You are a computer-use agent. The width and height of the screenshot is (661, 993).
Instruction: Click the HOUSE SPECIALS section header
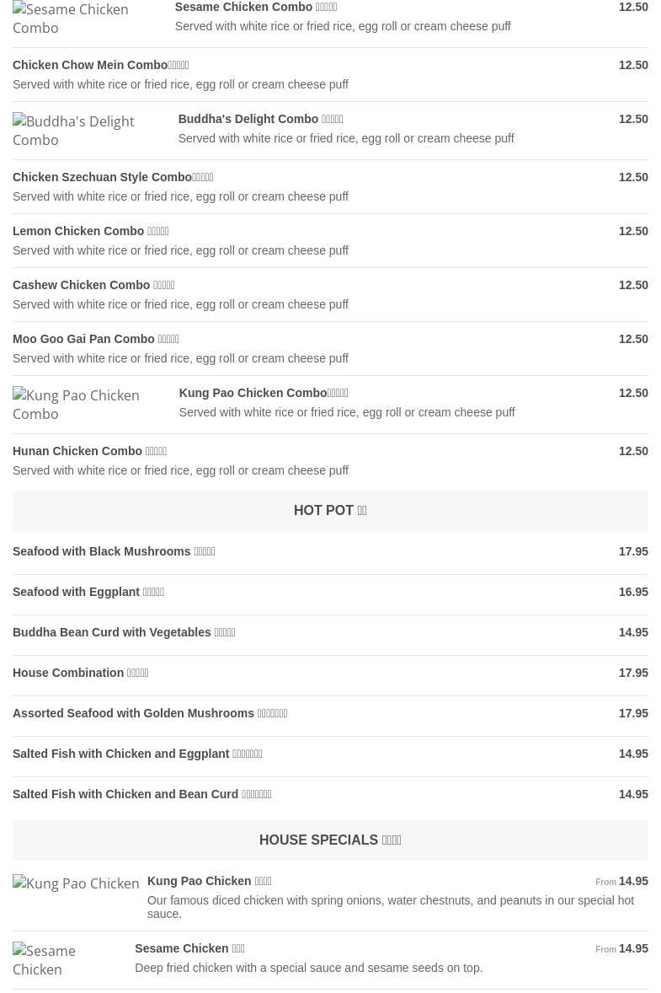[x=330, y=840]
